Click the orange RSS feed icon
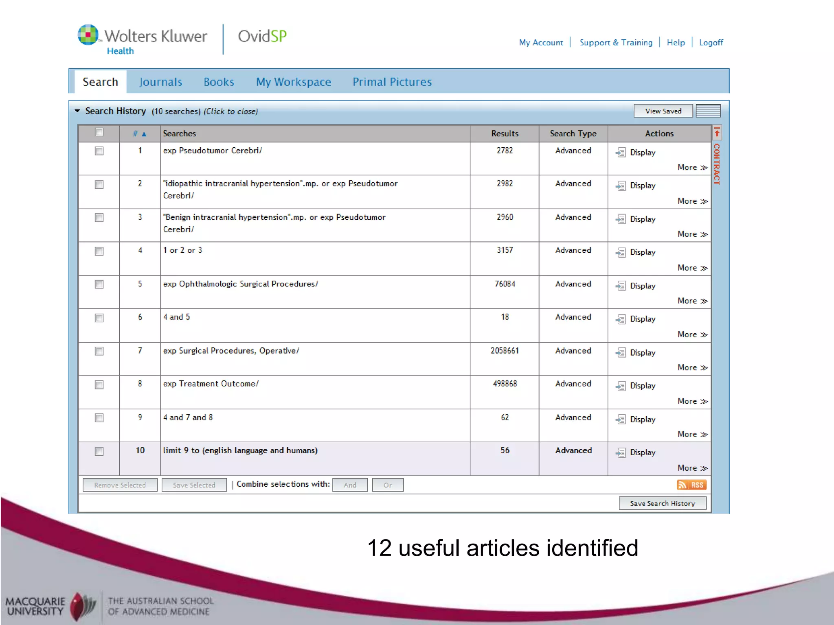This screenshot has width=834, height=625. [x=691, y=485]
